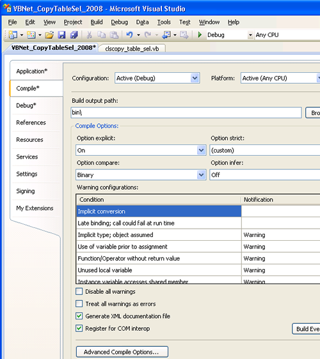Open the Build menu
This screenshot has height=359, width=320.
click(97, 22)
